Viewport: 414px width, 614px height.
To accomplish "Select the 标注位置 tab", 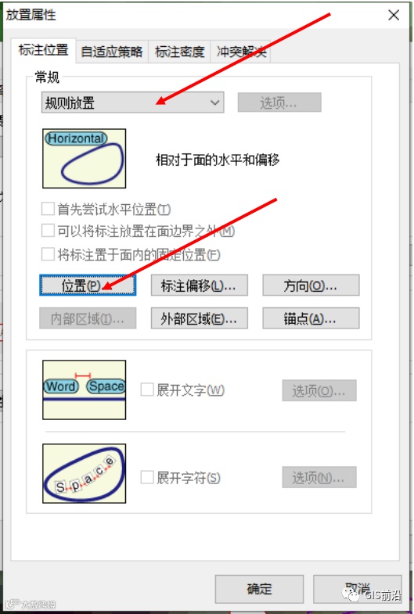I will pos(43,50).
